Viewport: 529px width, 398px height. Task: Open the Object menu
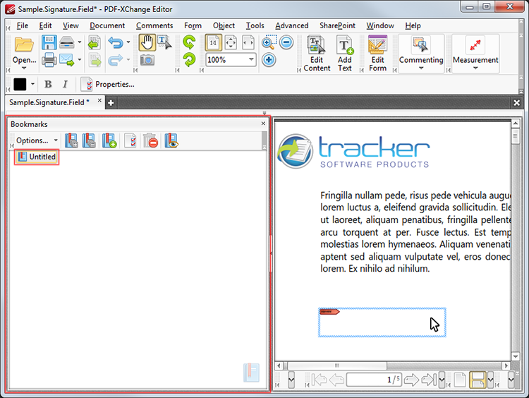(224, 25)
